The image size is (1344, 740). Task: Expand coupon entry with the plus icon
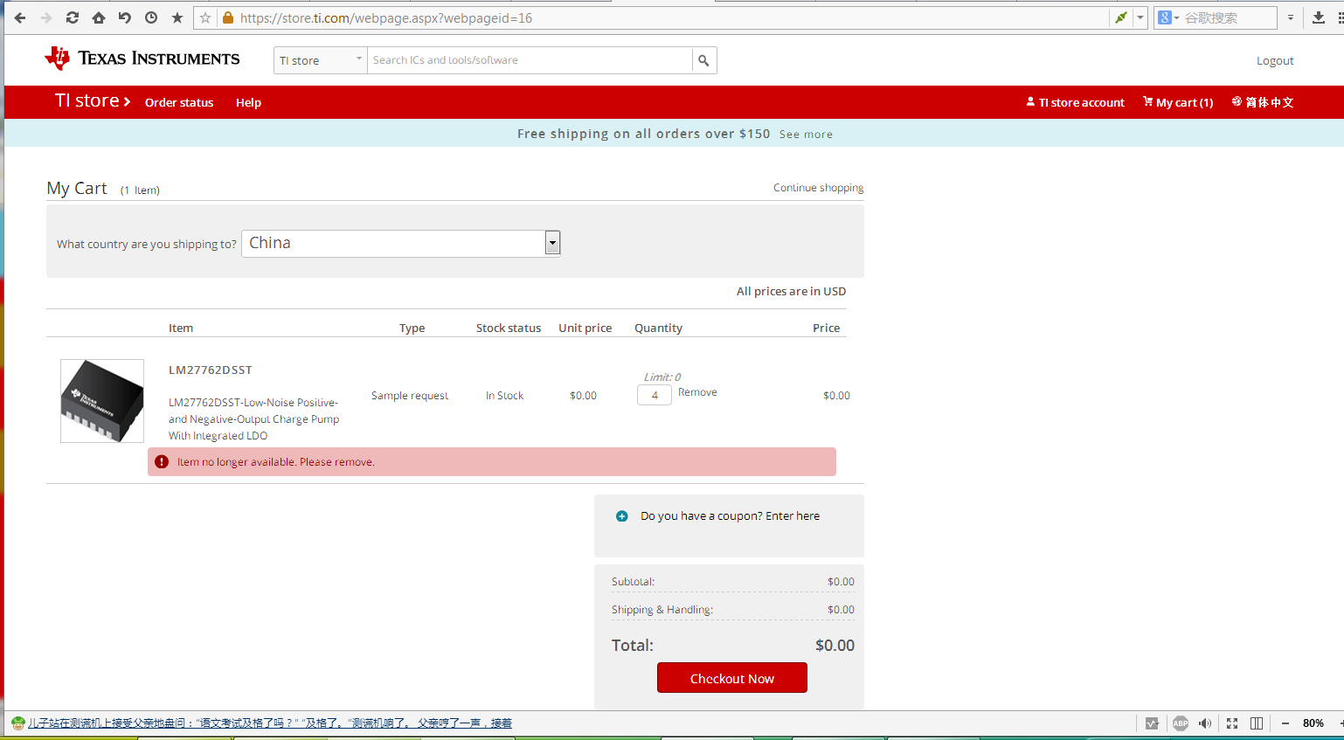(x=622, y=516)
